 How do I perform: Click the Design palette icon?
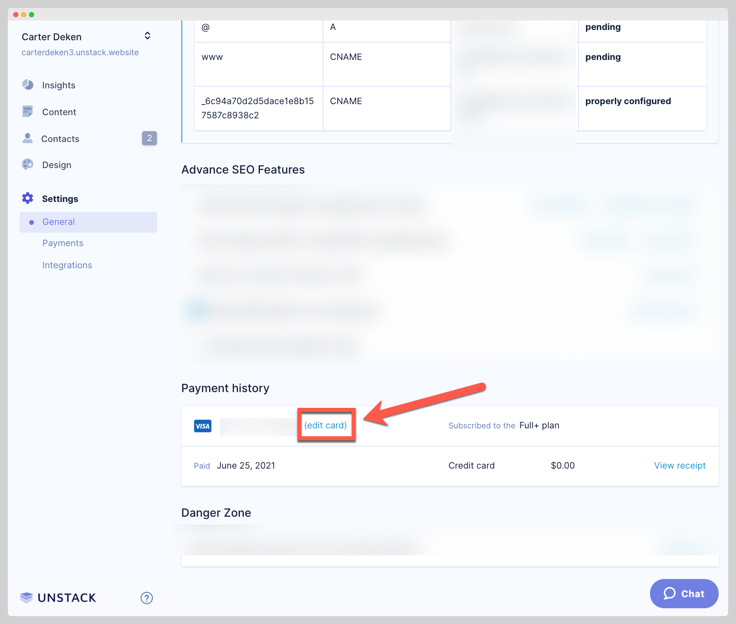[x=28, y=164]
